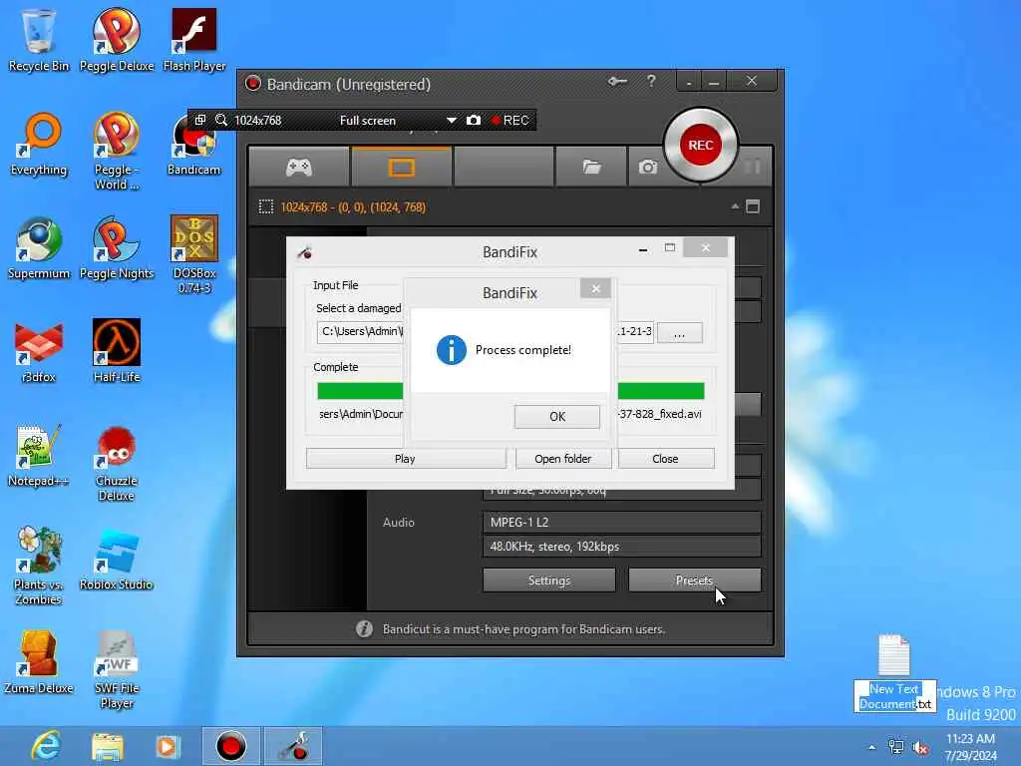
Task: Select the empty third mode tab
Action: point(504,168)
